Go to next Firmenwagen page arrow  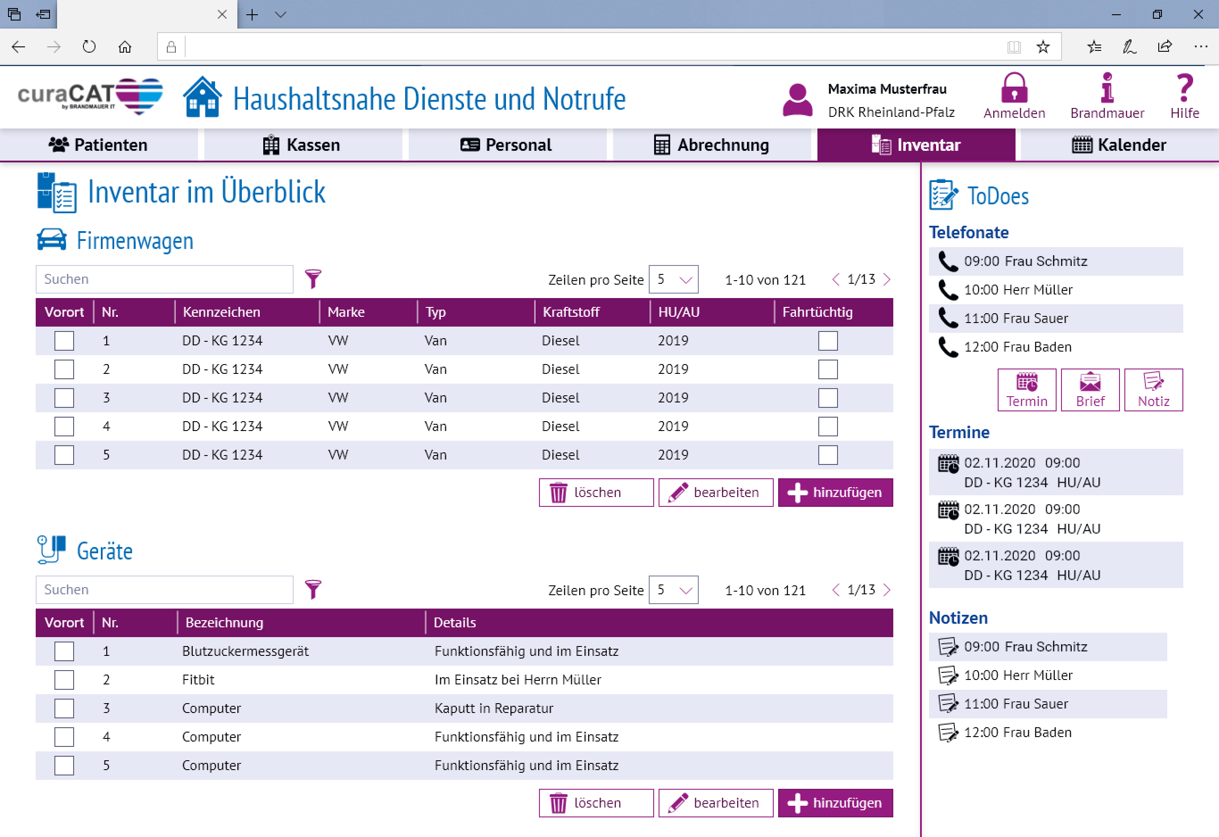pyautogui.click(x=887, y=279)
